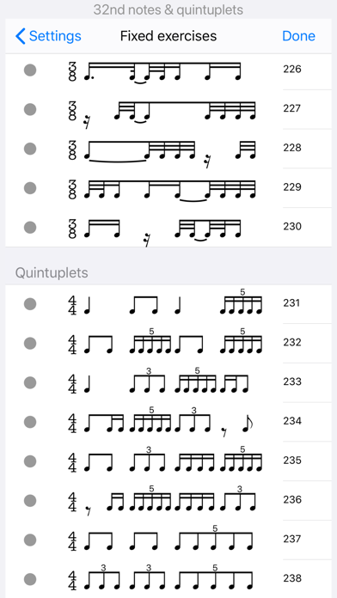Go back to Settings
Viewport: 337px width, 598px height.
click(48, 36)
